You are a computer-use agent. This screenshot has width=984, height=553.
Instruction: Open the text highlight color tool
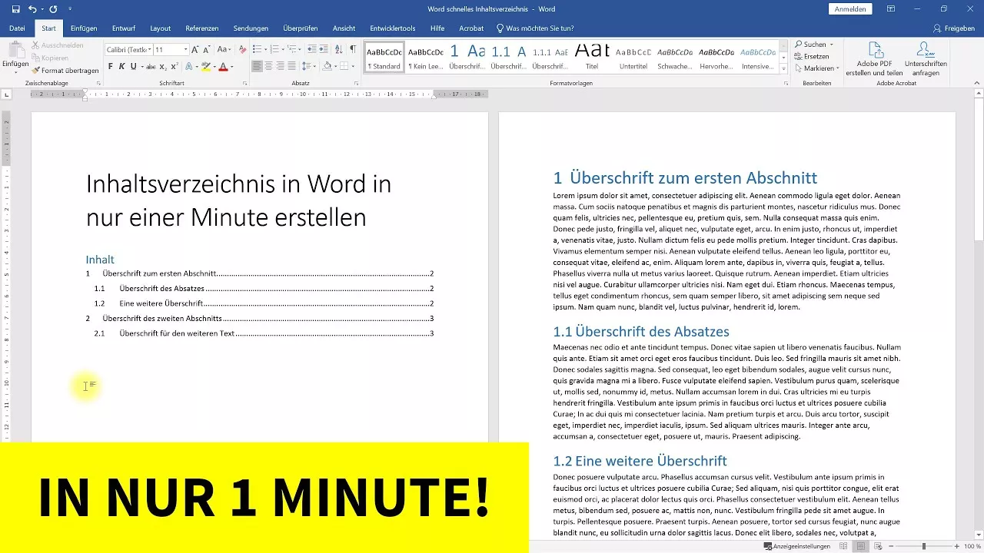point(205,67)
